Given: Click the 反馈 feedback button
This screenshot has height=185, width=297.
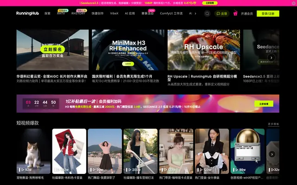Looking at the screenshot, I should (x=222, y=13).
